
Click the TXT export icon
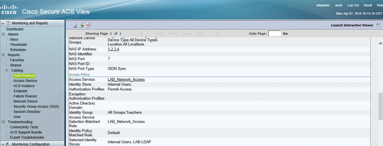pyautogui.click(x=88, y=25)
